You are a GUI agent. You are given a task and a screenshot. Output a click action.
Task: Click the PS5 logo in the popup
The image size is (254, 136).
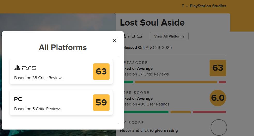click(25, 68)
